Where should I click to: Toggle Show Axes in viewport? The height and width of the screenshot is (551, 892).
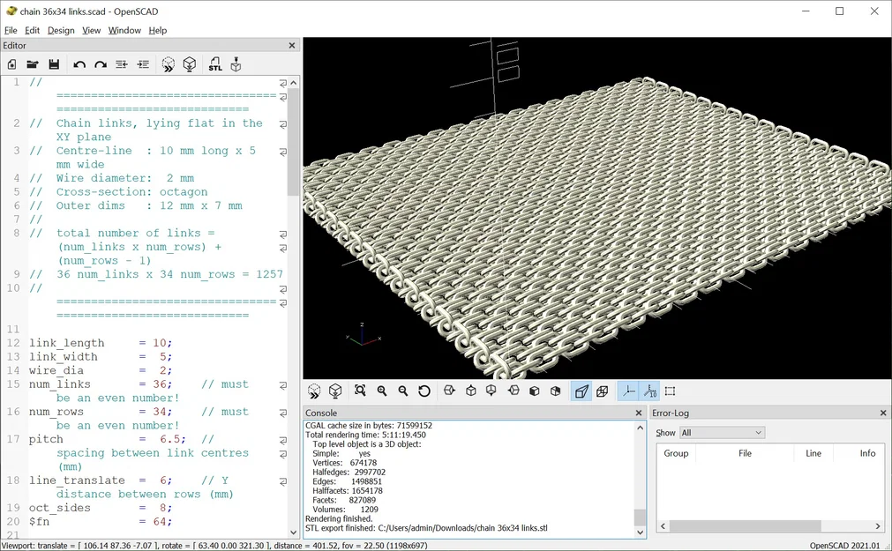point(628,391)
